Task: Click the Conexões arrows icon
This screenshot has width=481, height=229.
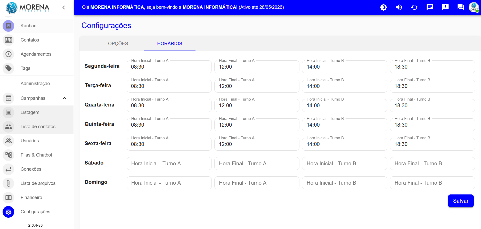Action: point(9,169)
